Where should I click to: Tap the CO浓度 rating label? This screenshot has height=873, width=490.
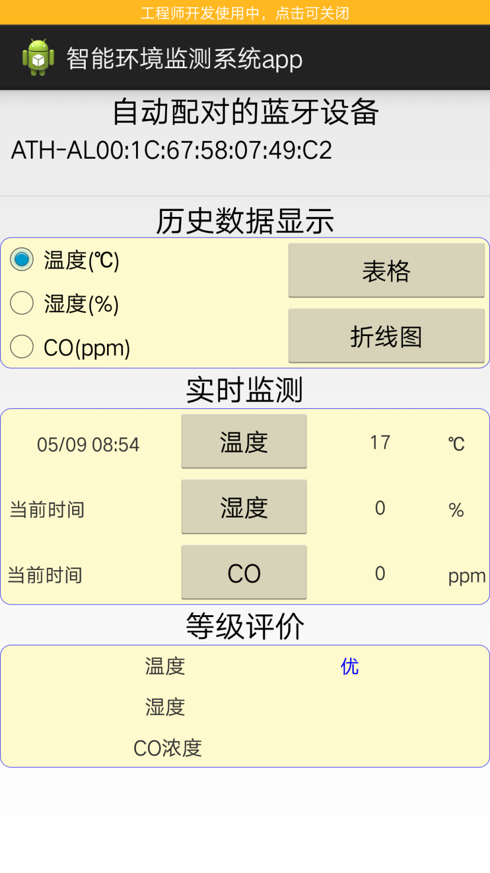point(167,749)
